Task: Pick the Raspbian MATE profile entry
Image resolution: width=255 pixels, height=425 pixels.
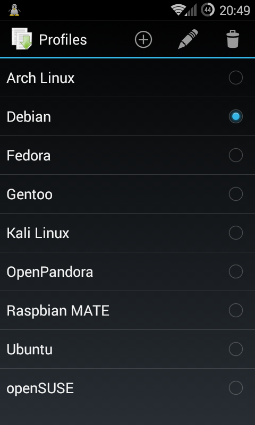Action: coord(127,310)
